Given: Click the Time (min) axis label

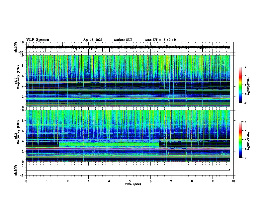Looking at the screenshot, I should [133, 184].
